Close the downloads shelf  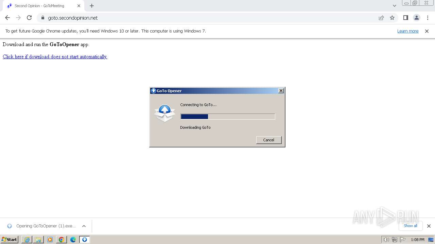(x=429, y=226)
